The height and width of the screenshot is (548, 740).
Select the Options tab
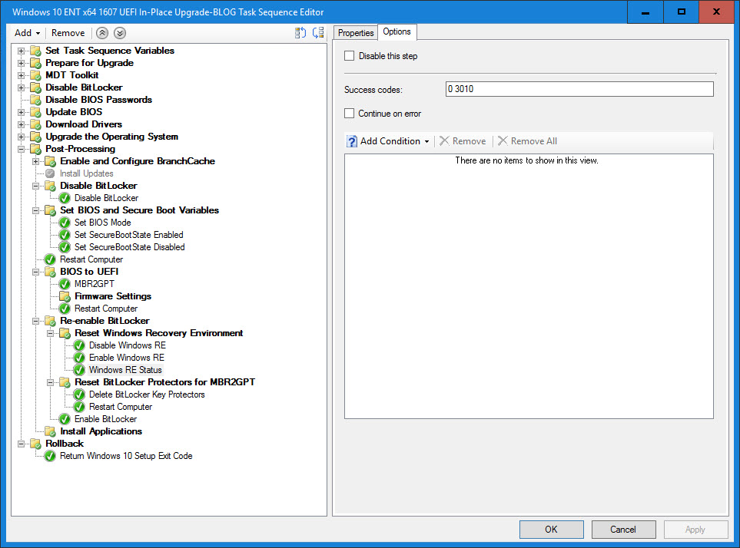(x=397, y=31)
